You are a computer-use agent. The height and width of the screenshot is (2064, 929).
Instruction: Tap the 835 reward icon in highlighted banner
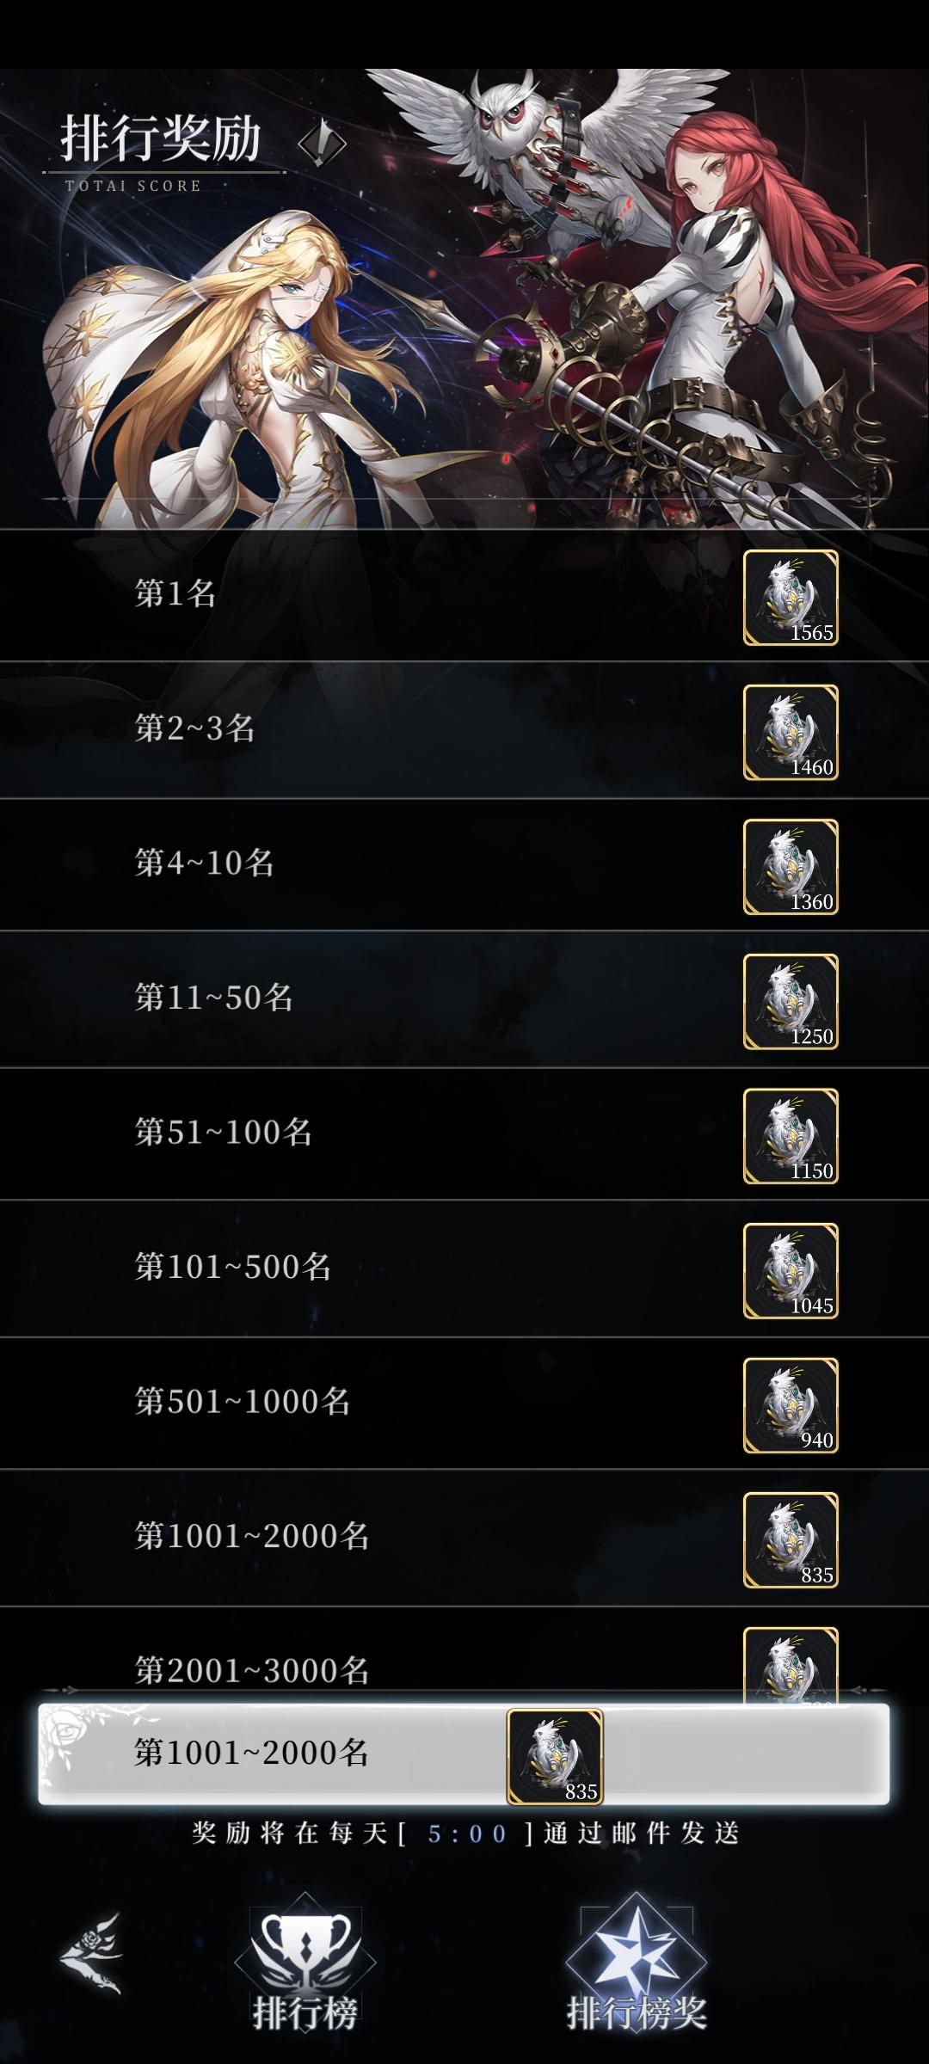555,1757
